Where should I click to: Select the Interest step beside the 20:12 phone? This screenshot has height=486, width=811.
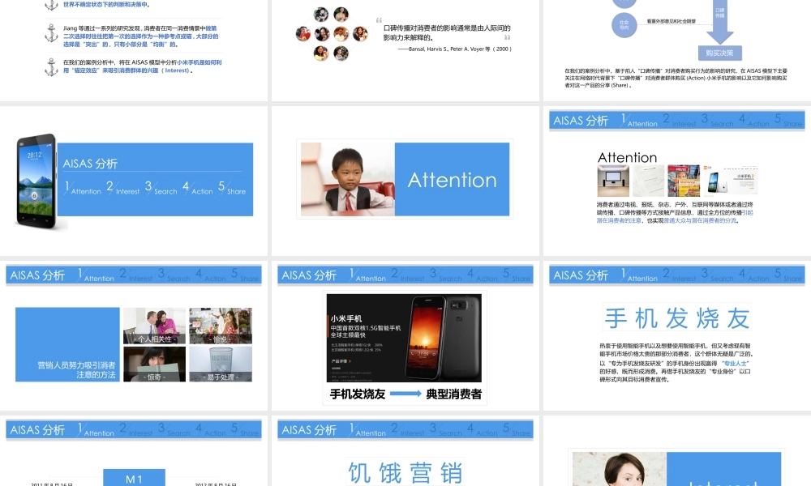coord(124,189)
